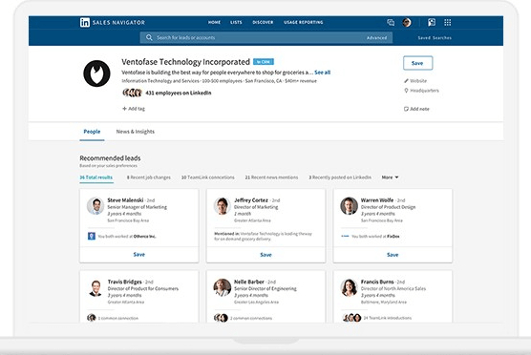Open Travis Bridges' profile photo

click(x=96, y=287)
